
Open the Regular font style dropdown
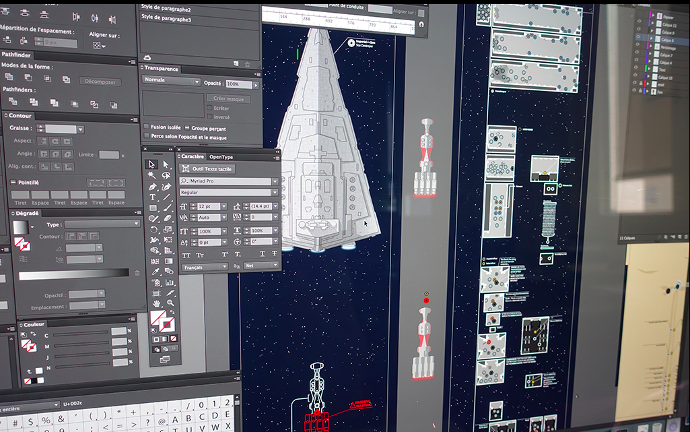click(275, 192)
